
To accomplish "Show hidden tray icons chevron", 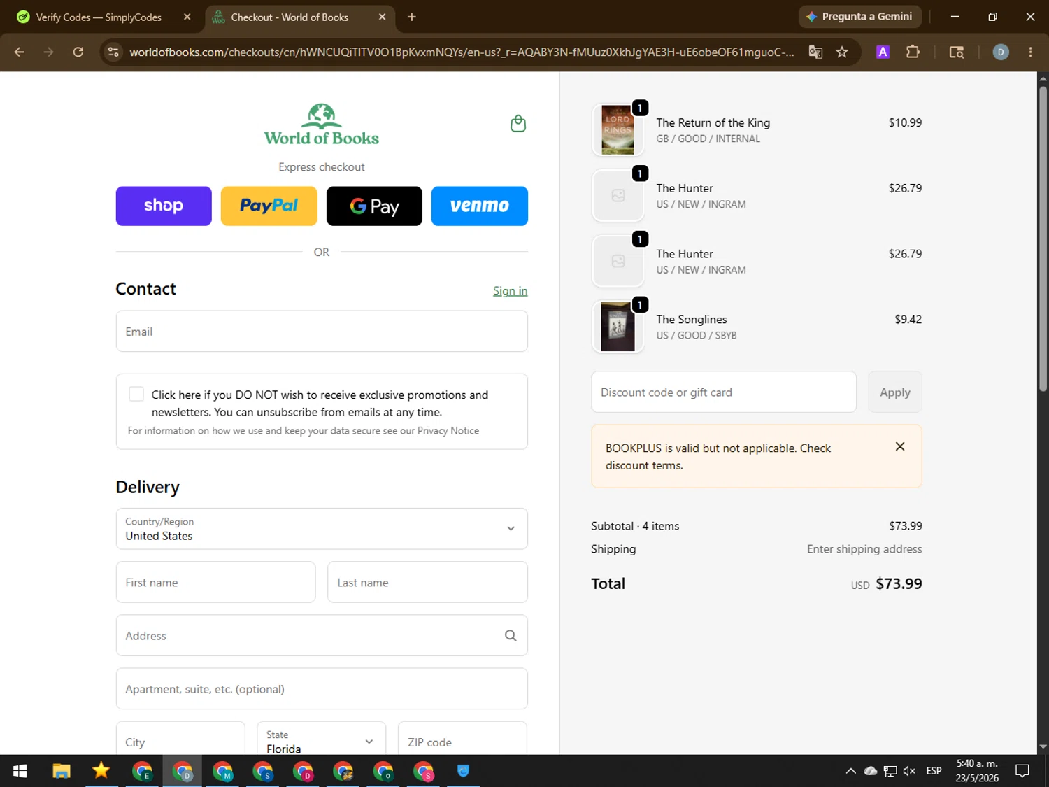I will (850, 771).
